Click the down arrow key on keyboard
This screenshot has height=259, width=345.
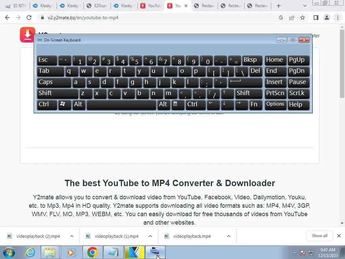point(227,105)
